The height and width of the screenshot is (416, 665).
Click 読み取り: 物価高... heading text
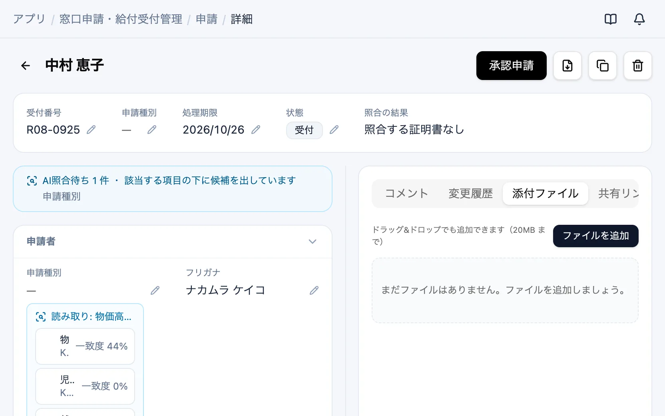91,317
